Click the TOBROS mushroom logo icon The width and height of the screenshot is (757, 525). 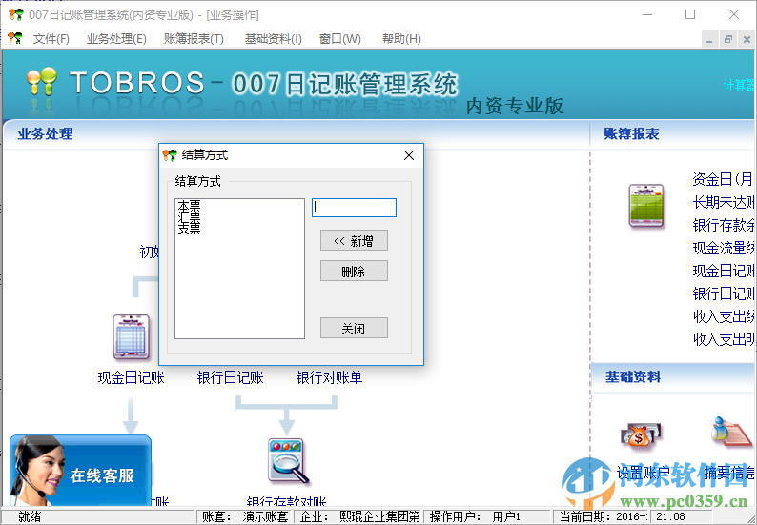42,81
